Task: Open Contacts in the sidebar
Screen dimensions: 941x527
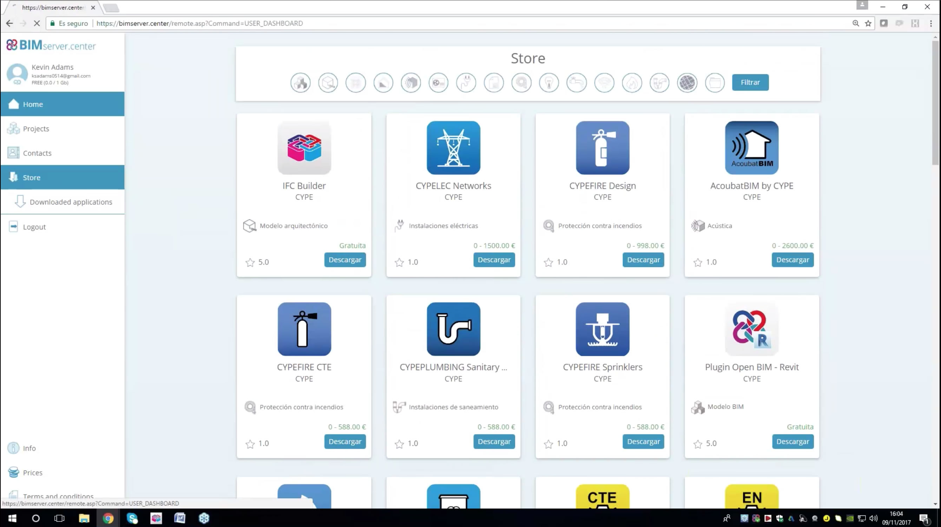Action: 37,153
